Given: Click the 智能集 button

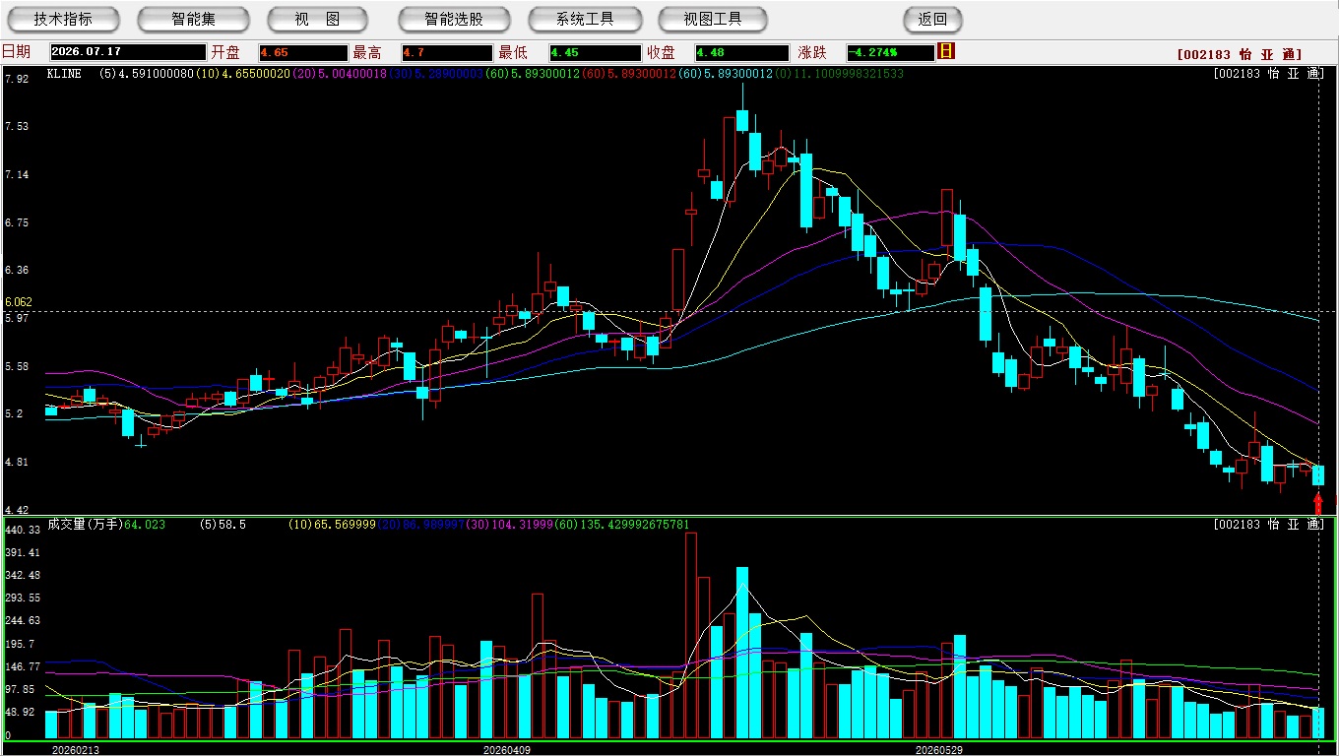Looking at the screenshot, I should click(x=193, y=19).
